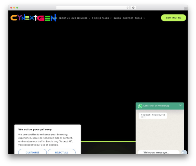This screenshot has width=196, height=166.
Task: Open Pricing Plans menu
Action: tap(100, 18)
